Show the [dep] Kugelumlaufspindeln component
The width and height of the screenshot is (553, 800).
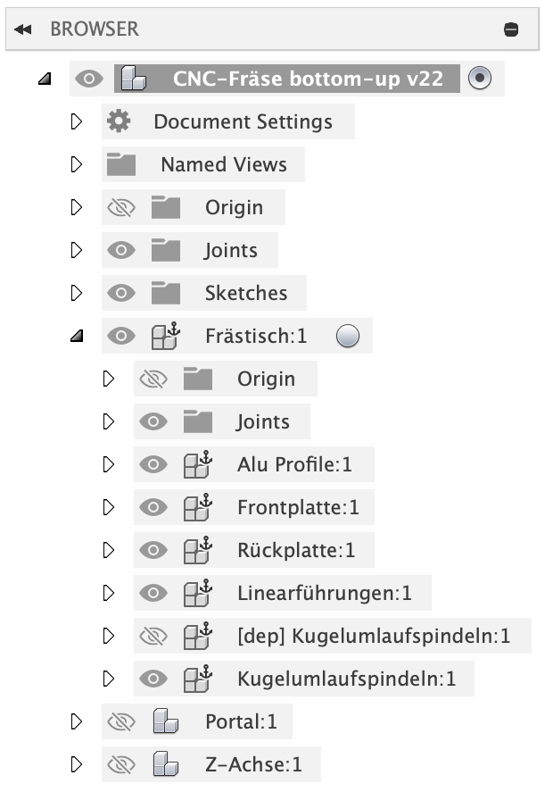[153, 636]
